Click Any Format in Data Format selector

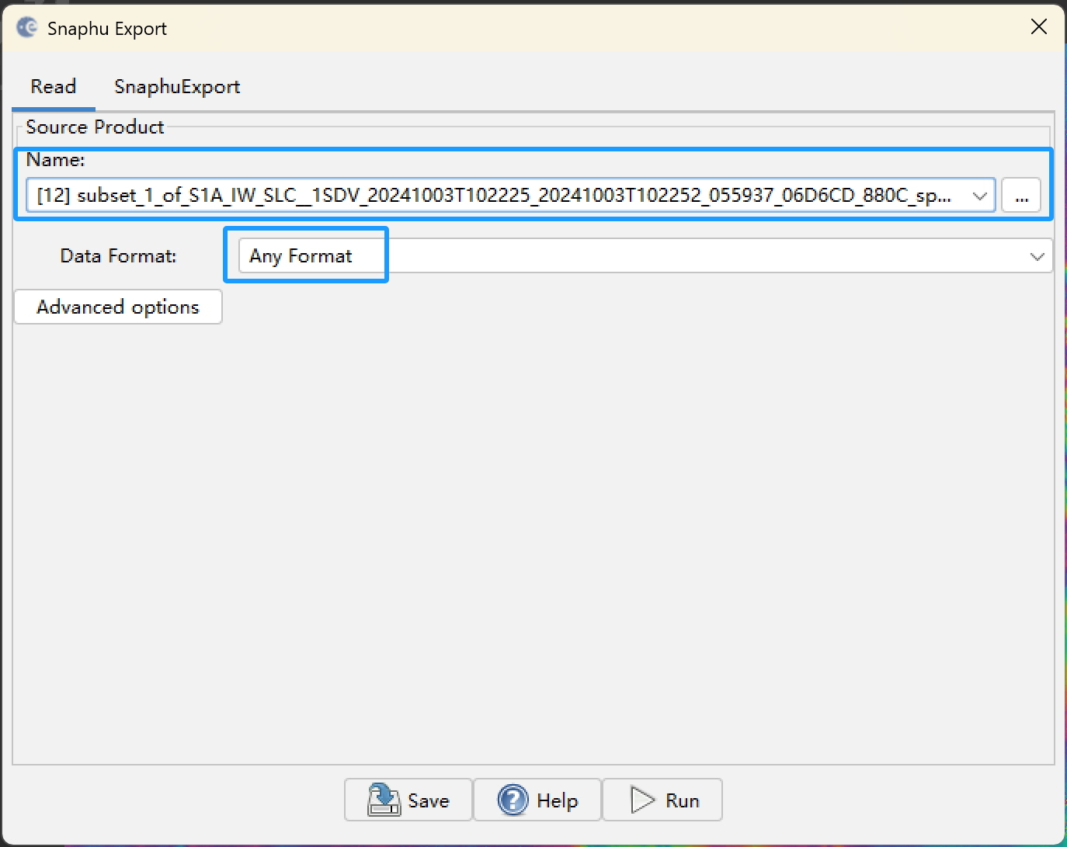(299, 255)
